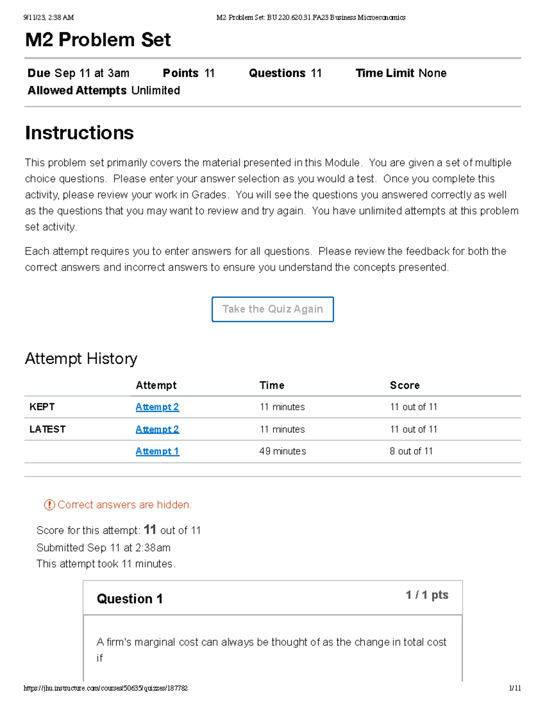Click the 'Take the Quiz Again' button
545x706 pixels.
tap(272, 309)
